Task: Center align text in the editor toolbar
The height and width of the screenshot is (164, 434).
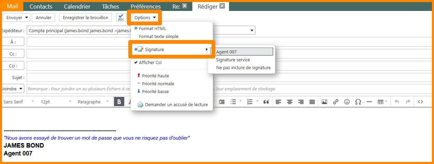Action: (x=290, y=102)
